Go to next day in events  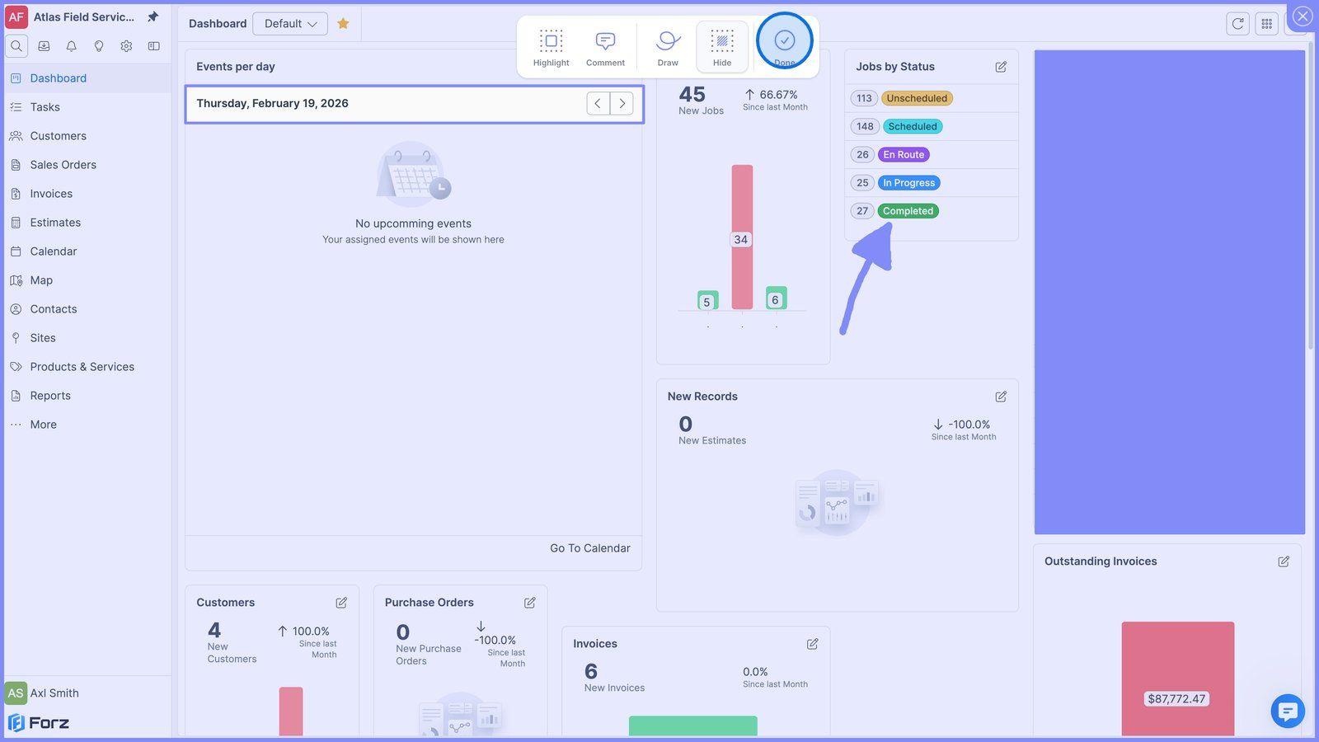622,104
